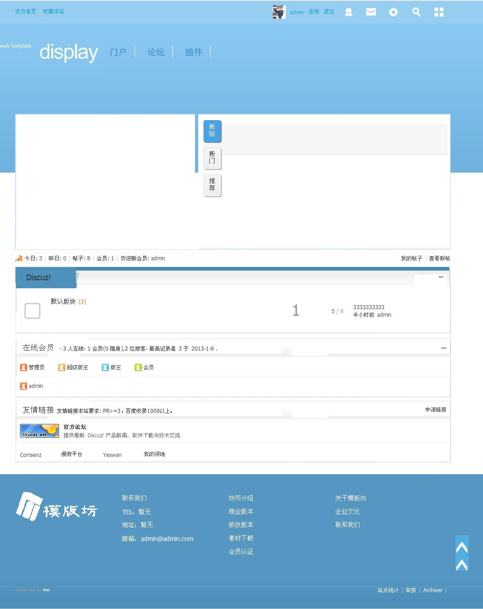The height and width of the screenshot is (609, 483).
Task: Open the Comsenz friend link
Action: point(31,455)
